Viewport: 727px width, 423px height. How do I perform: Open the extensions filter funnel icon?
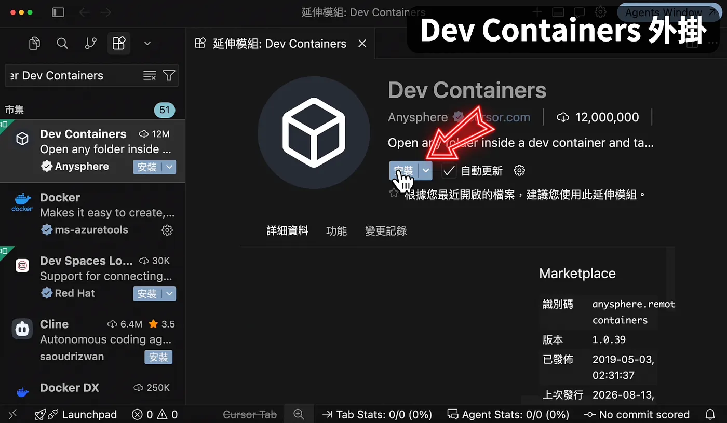pyautogui.click(x=169, y=76)
